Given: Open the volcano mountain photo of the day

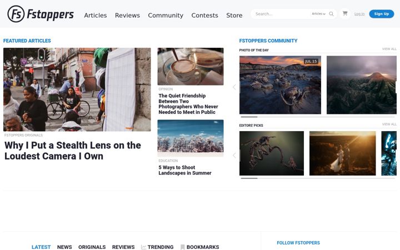Looking at the screenshot, I should click(x=362, y=85).
